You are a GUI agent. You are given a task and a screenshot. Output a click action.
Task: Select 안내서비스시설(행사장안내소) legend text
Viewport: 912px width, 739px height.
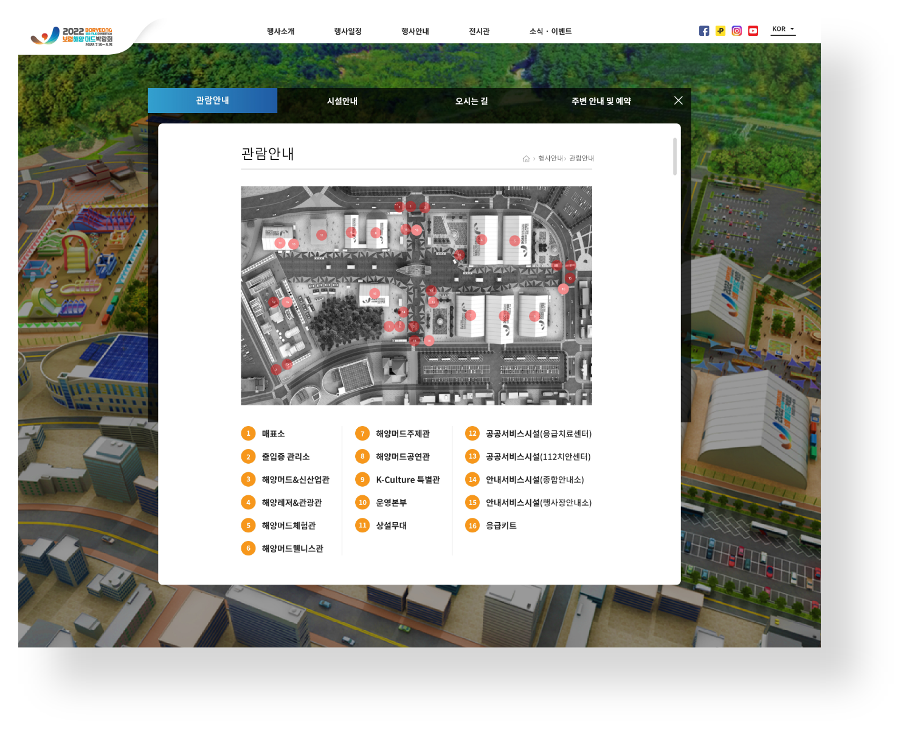coord(539,503)
